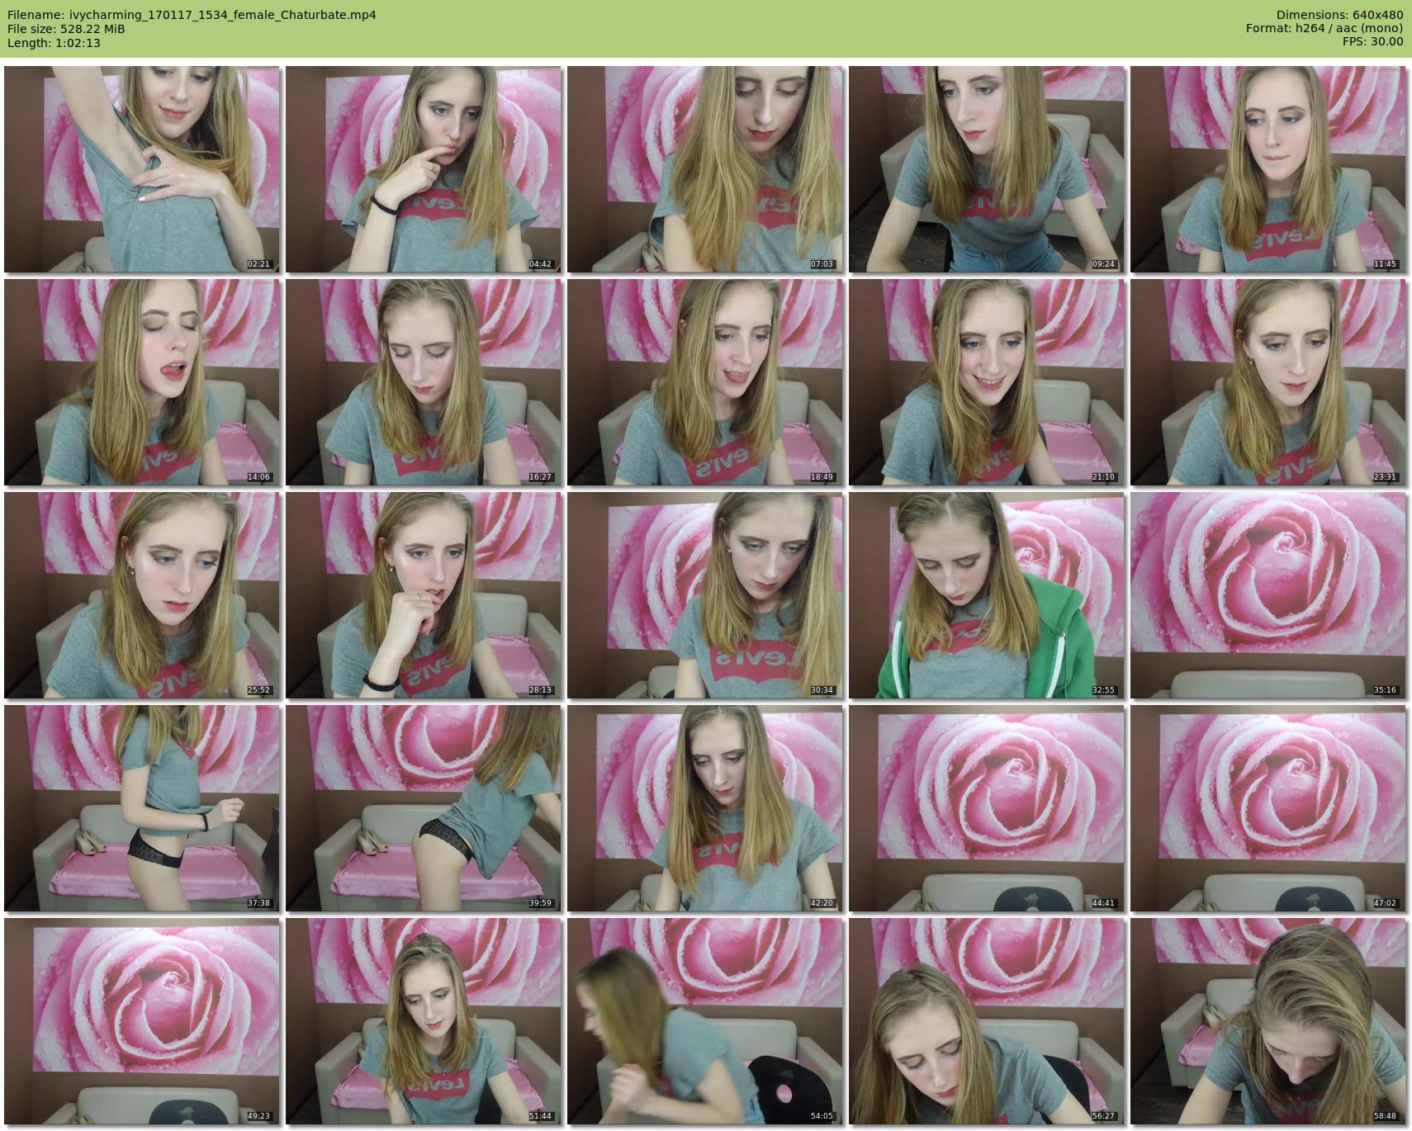Click the File size 528.22 MiB text

66,29
